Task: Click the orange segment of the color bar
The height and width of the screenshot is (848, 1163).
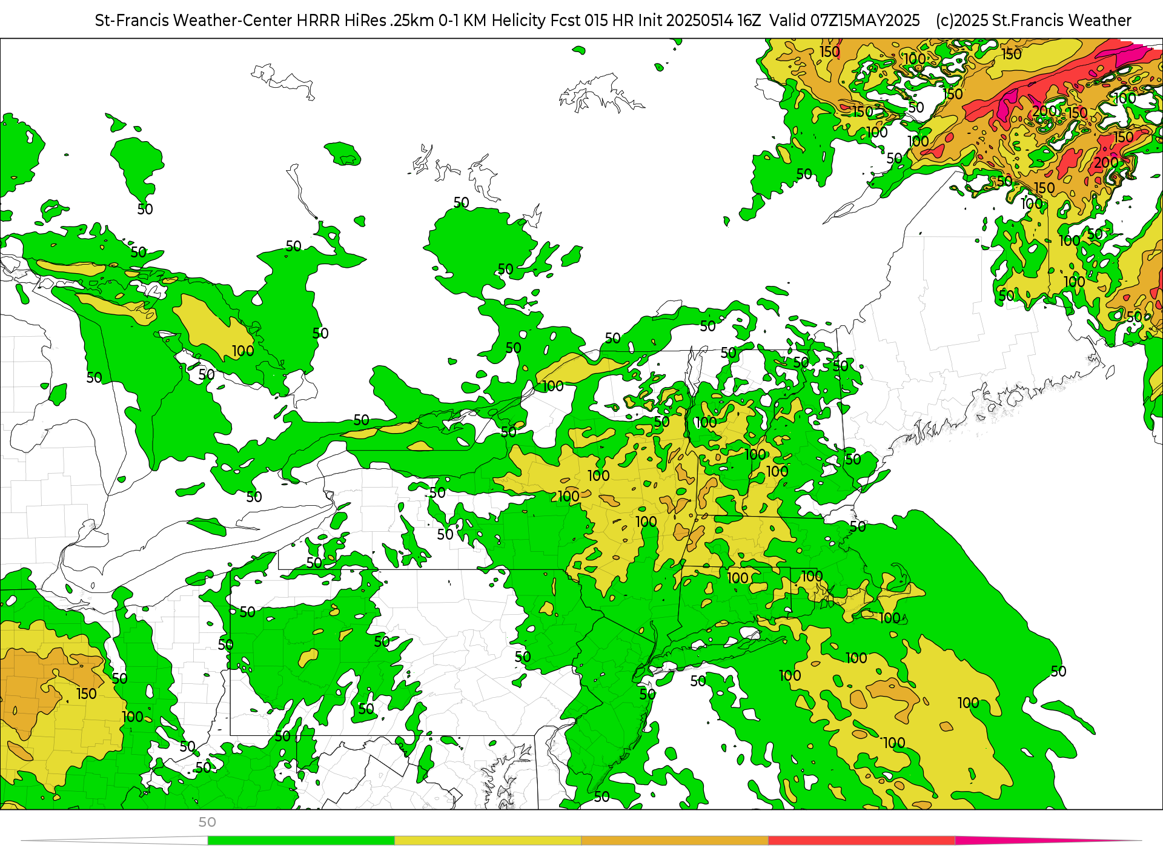Action: click(675, 841)
